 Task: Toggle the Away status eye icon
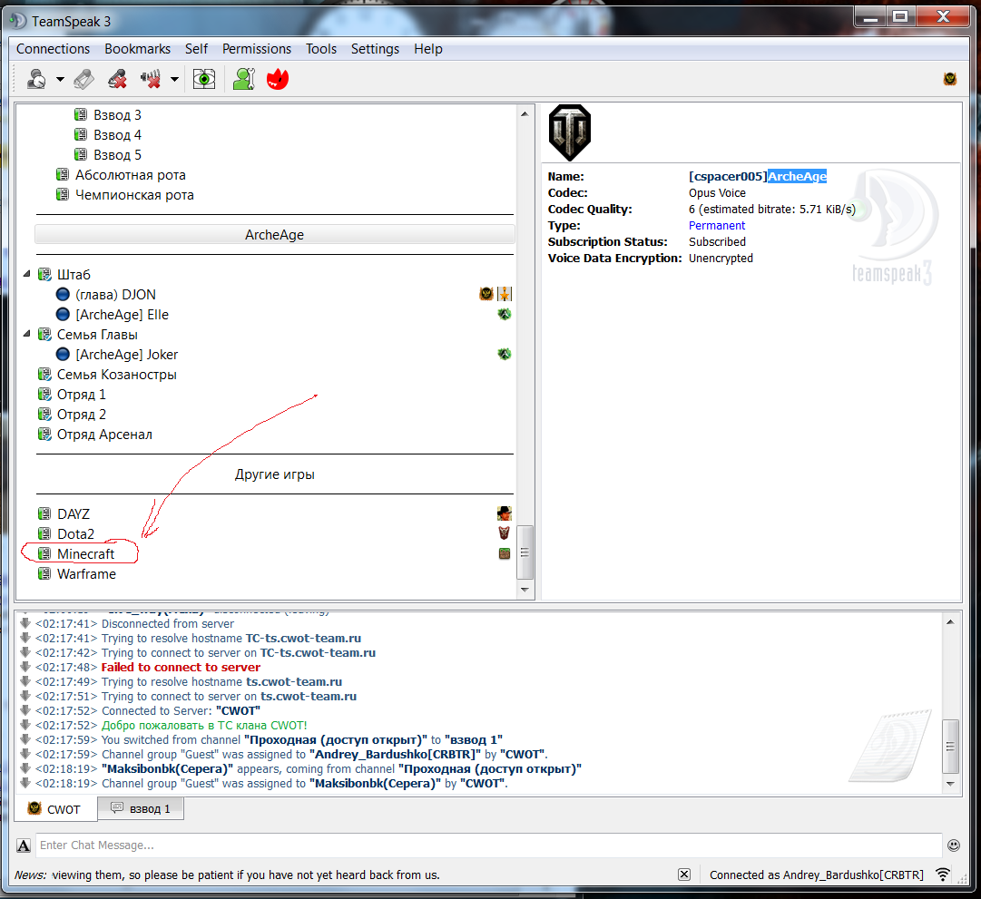[204, 80]
